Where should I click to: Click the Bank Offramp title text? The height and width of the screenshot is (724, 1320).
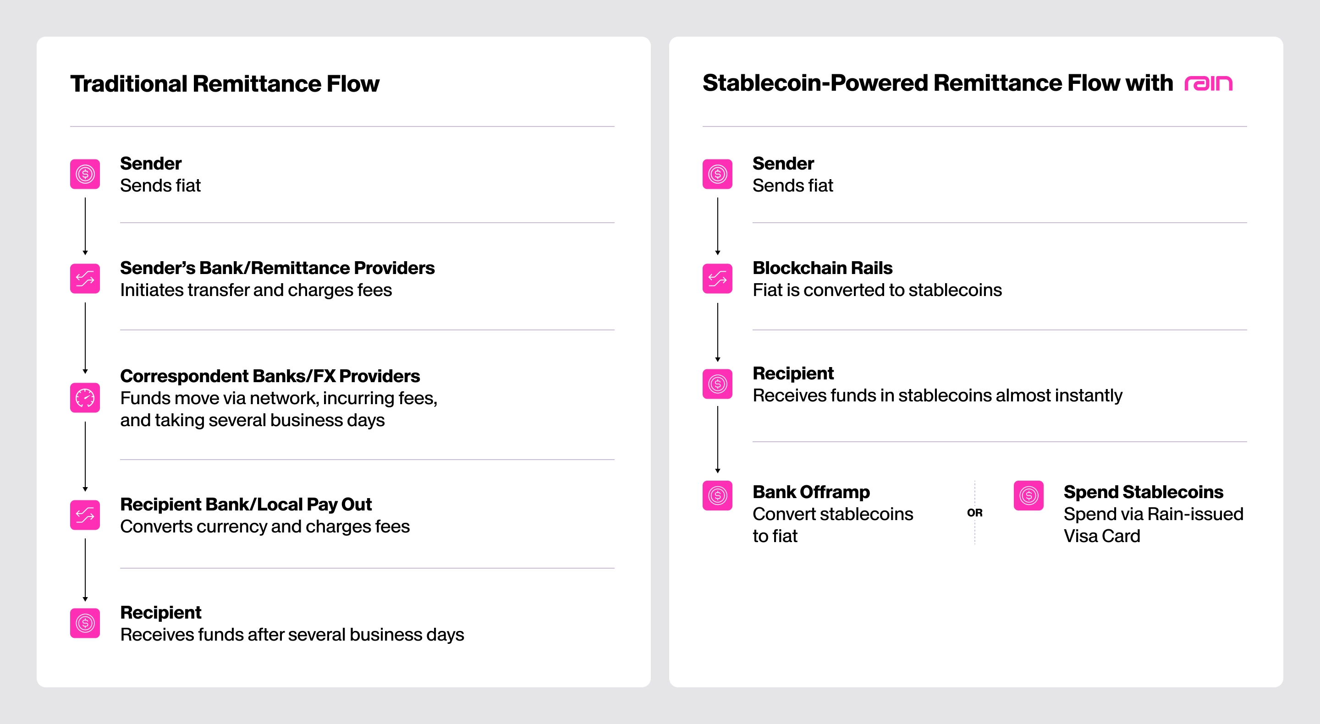[811, 492]
